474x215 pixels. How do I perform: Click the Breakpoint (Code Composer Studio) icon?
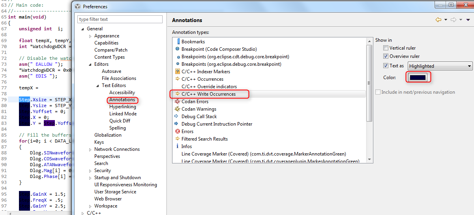[x=178, y=49]
